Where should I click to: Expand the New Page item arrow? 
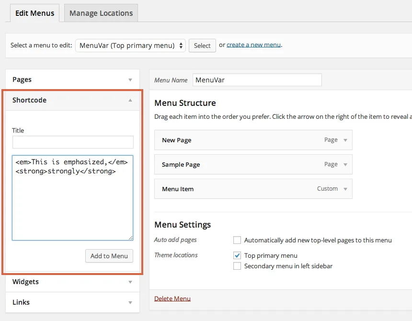point(345,140)
